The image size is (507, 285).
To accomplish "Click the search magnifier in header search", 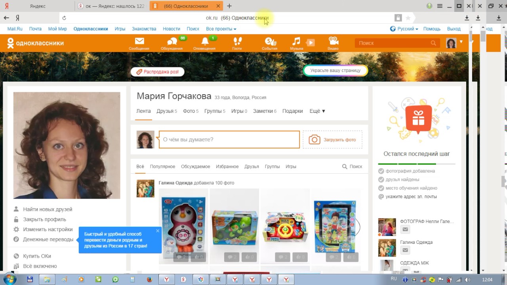I will (433, 43).
